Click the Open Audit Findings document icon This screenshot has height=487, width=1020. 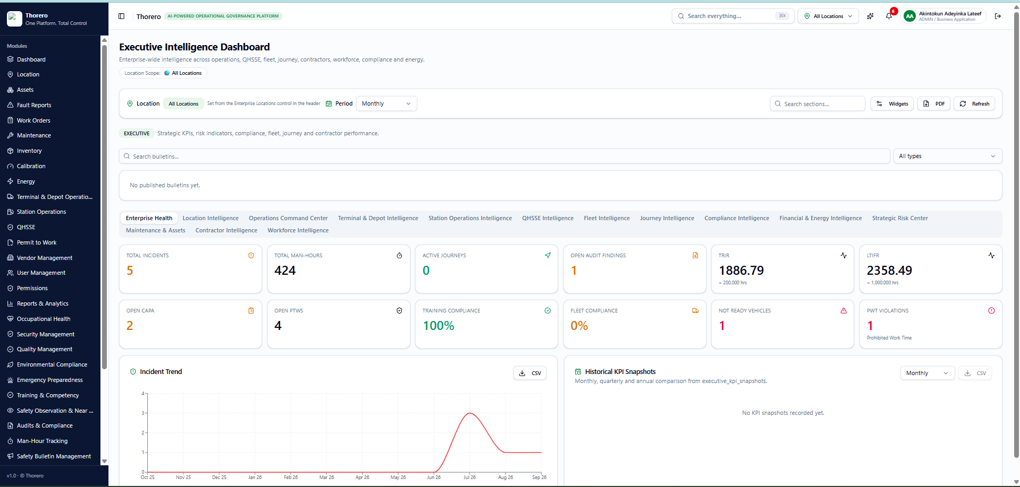point(695,255)
